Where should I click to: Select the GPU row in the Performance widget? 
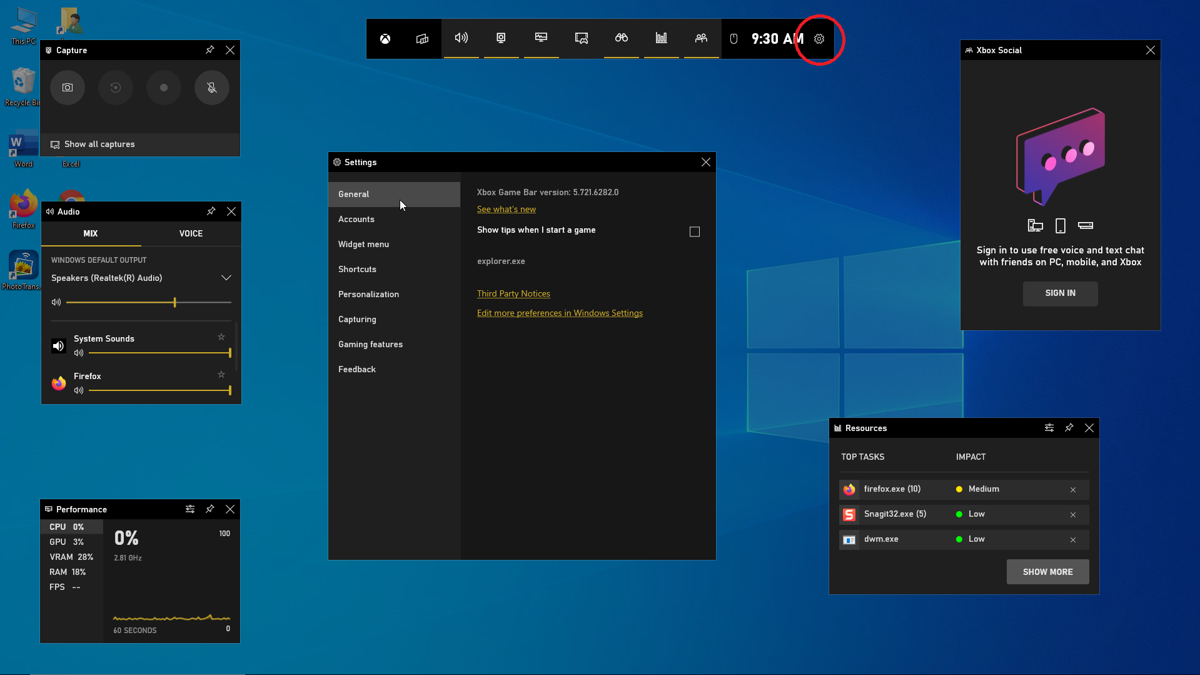coord(72,542)
